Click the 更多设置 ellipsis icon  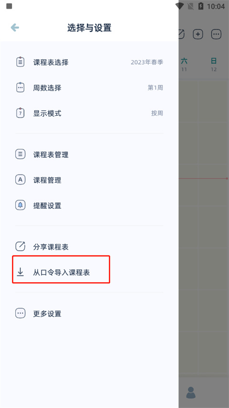pyautogui.click(x=20, y=313)
